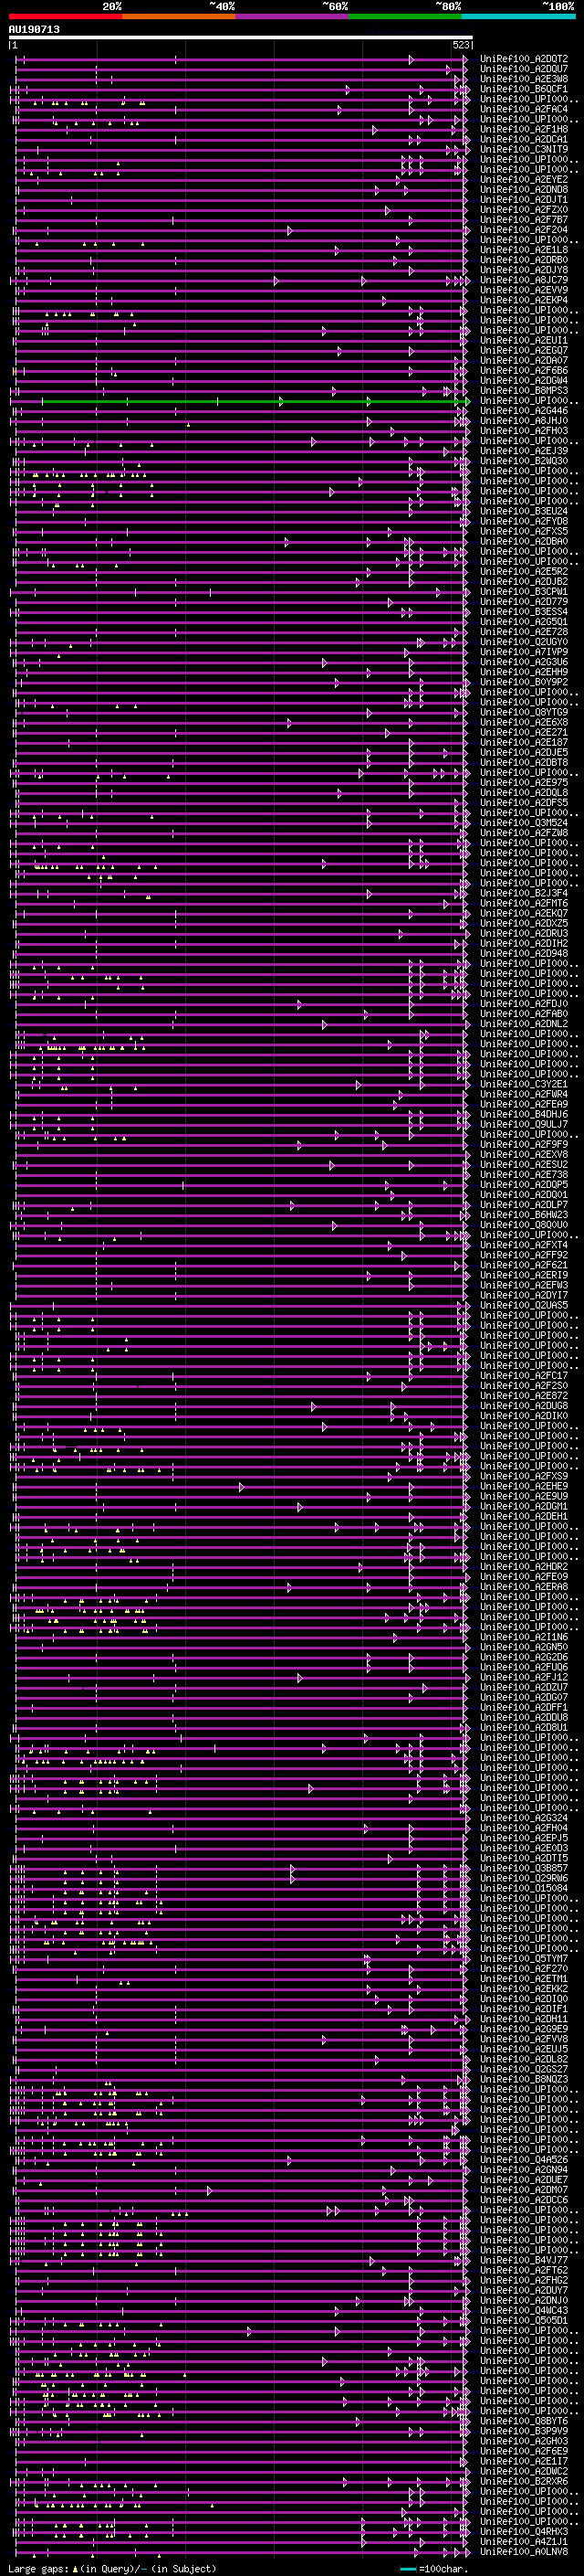Viewport: 584px width, 2576px height.
Task: Select the UniRef100_Q2UGY0 label
Action: 523,642
